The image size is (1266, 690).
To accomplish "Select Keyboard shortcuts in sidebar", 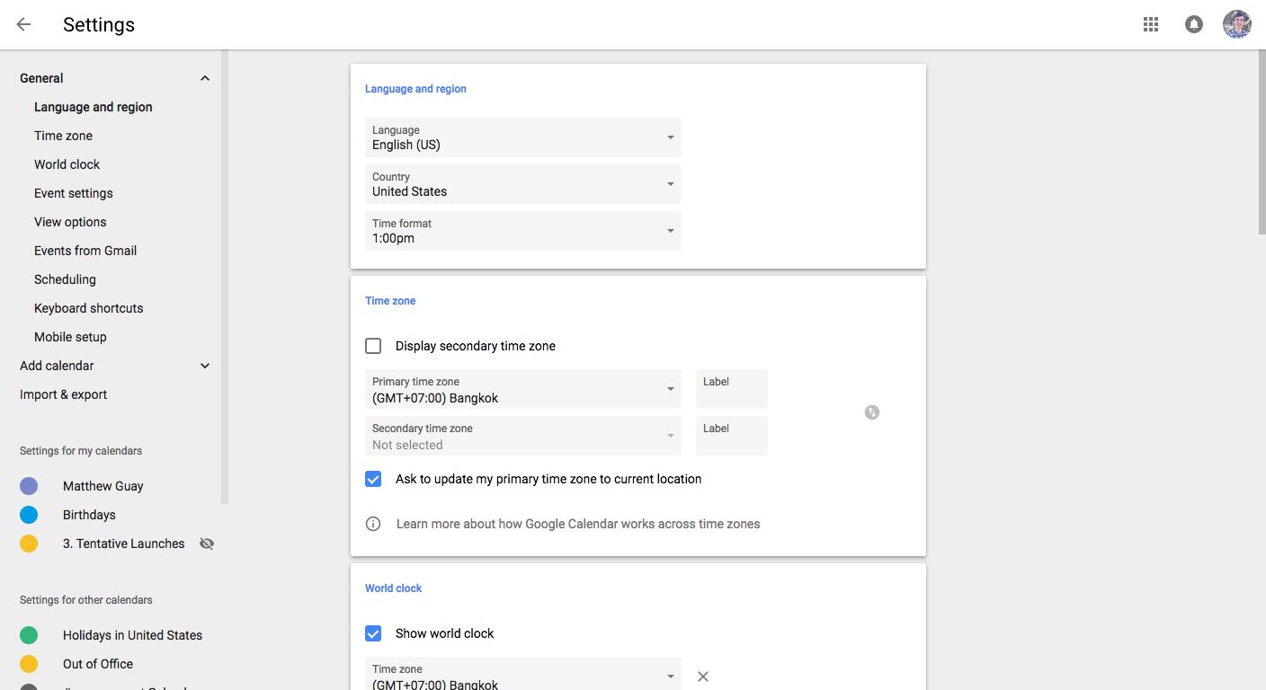I will pos(89,308).
